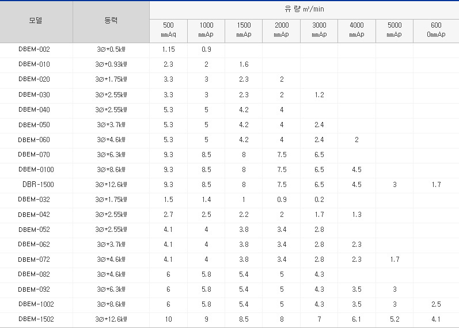Image resolution: width=459 pixels, height=328 pixels.
Task: Click model name DBEM-002
Action: 34,49
